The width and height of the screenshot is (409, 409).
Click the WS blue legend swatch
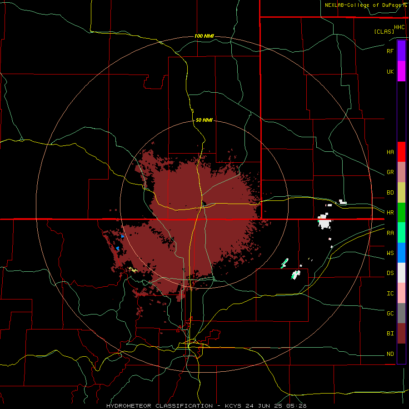pyautogui.click(x=401, y=253)
